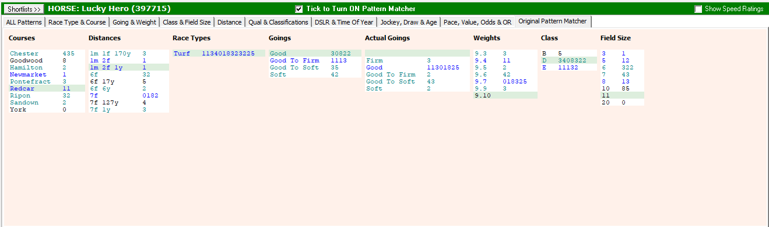Select Soft under Goings
The width and height of the screenshot is (769, 227).
(x=315, y=75)
